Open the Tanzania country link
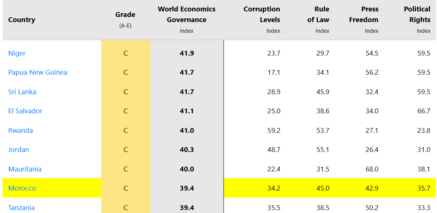This screenshot has height=213, width=437. click(21, 208)
